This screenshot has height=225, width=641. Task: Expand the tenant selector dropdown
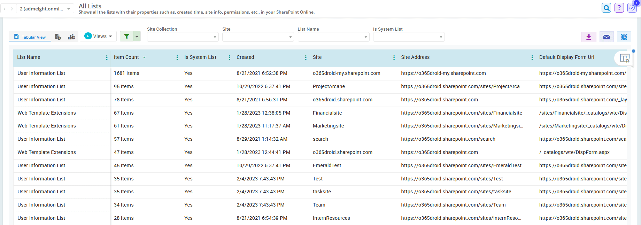point(45,9)
